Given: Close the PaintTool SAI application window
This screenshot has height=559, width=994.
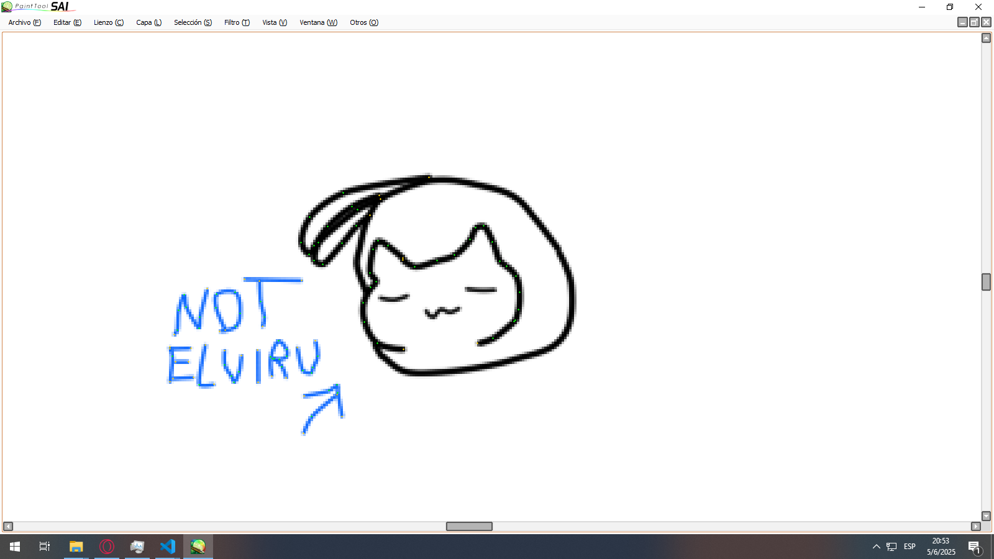Looking at the screenshot, I should pos(978,7).
